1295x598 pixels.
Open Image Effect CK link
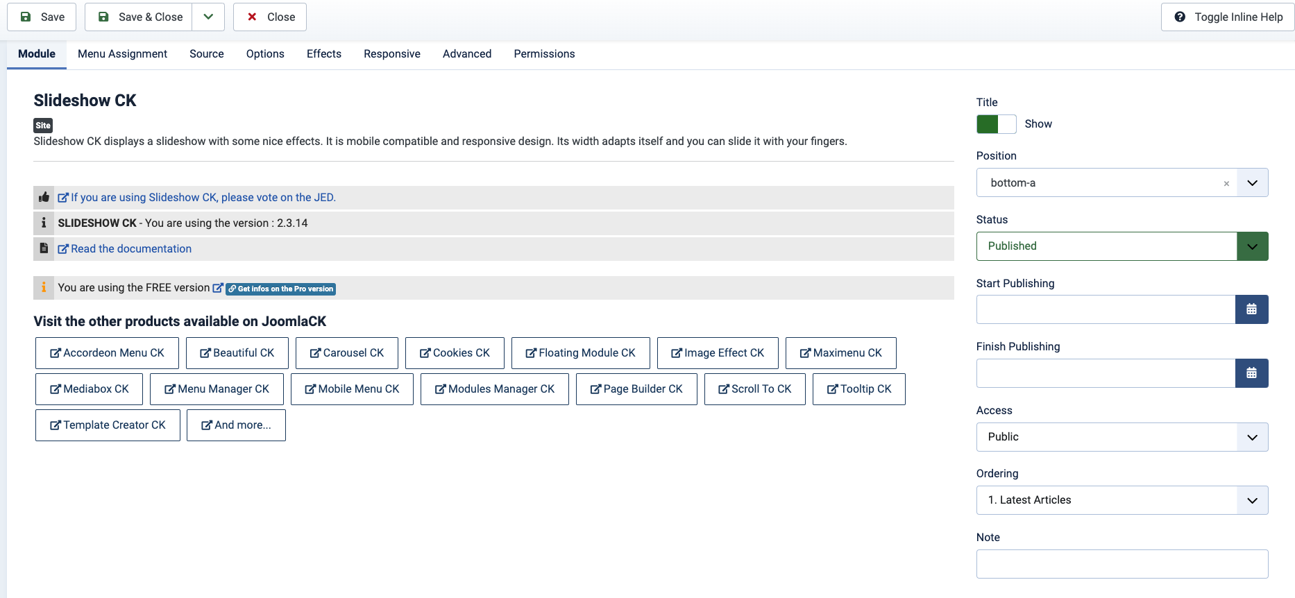718,353
